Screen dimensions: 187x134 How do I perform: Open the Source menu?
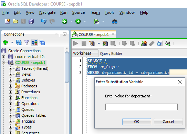79,12
